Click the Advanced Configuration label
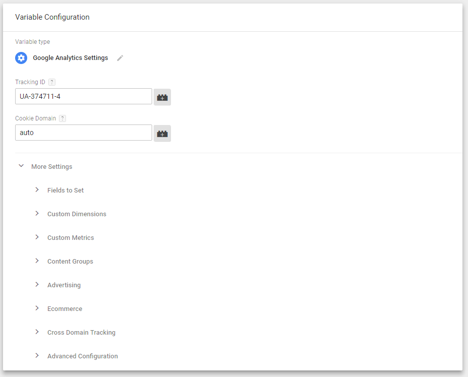The width and height of the screenshot is (468, 377). 83,356
